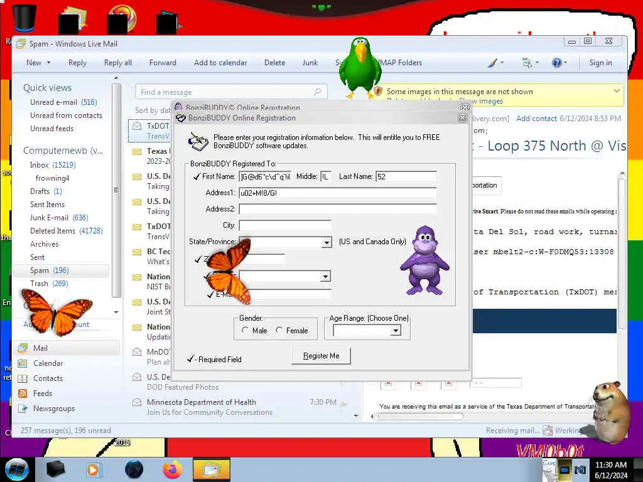Launch Firefox from the taskbar
Image resolution: width=643 pixels, height=482 pixels.
(x=173, y=469)
